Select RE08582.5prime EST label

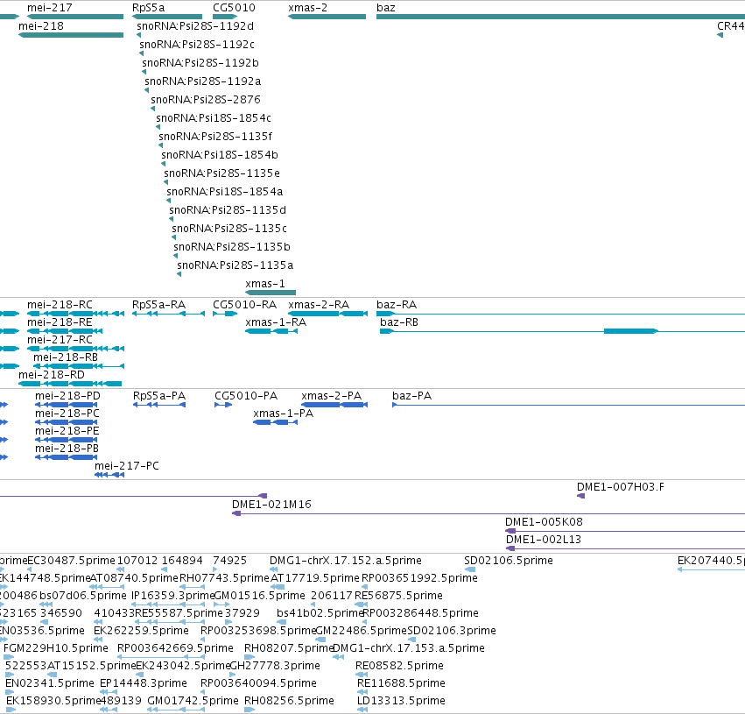(x=399, y=667)
